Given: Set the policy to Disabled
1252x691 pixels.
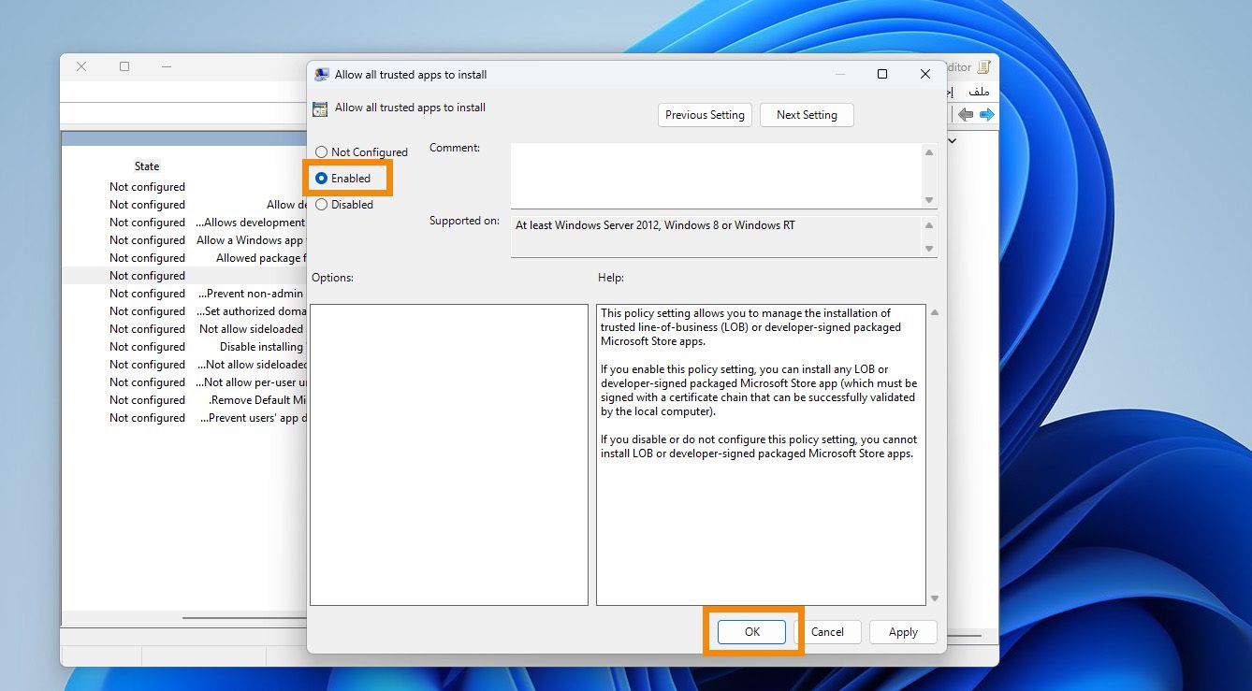Looking at the screenshot, I should [344, 205].
